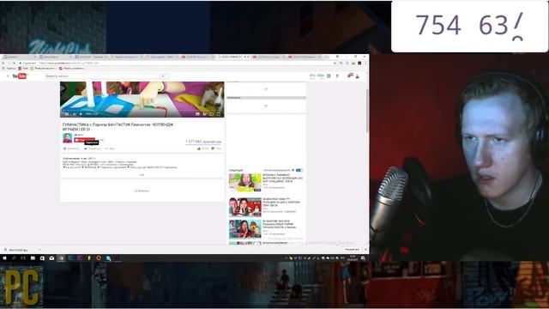Click the browser address bar URL
The image size is (549, 309).
point(69,63)
